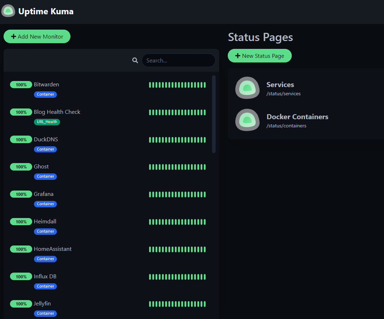Click Ghost's 100% uptime badge

click(21, 167)
